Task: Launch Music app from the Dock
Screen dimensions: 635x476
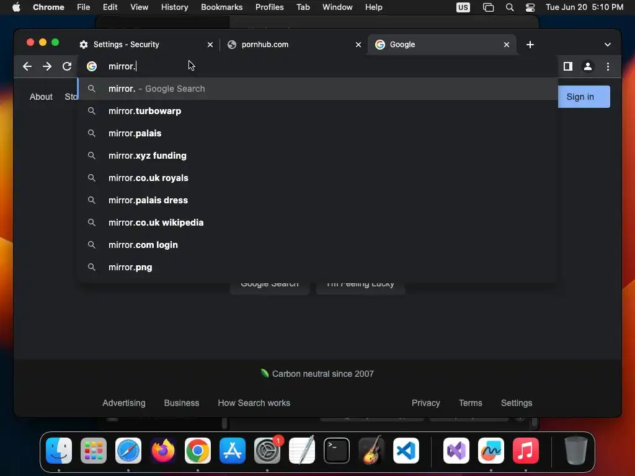Action: (x=526, y=450)
